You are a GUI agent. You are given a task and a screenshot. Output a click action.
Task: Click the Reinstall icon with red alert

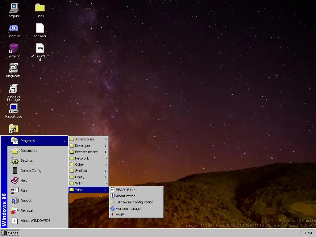tap(15, 210)
